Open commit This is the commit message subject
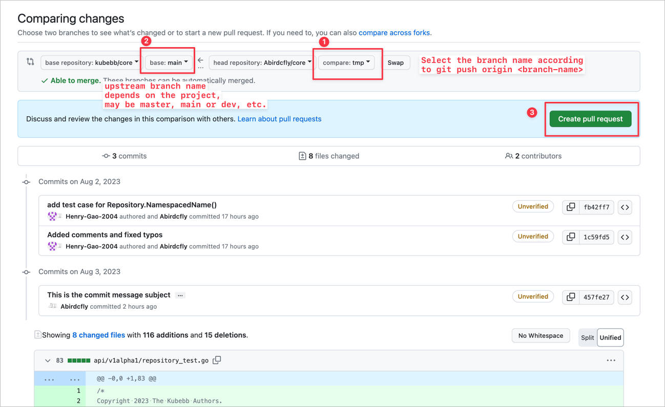 pos(109,295)
